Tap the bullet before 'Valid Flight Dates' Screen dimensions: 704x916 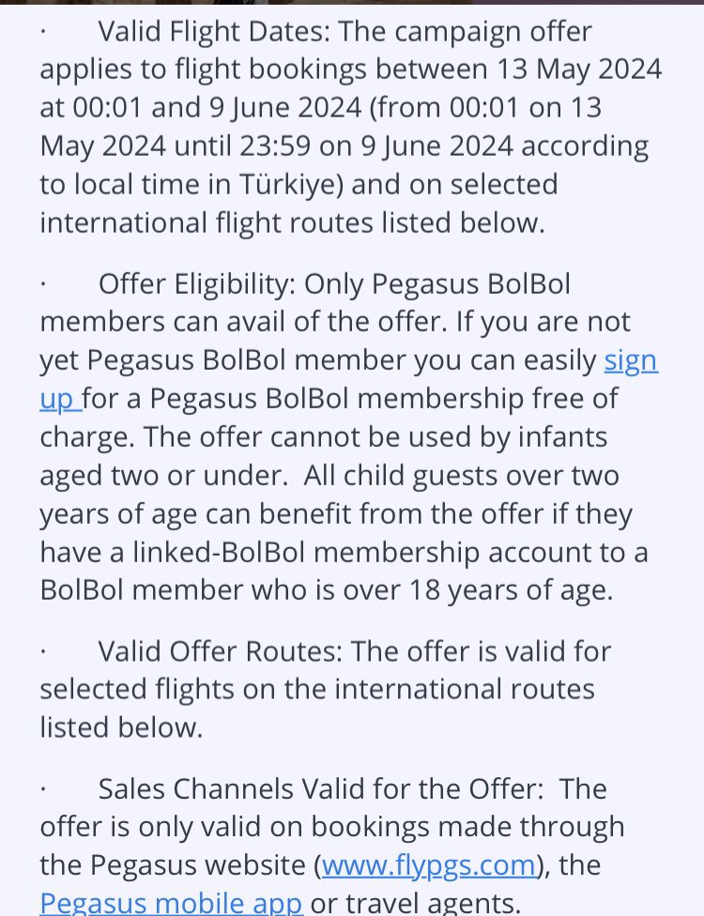pyautogui.click(x=43, y=32)
